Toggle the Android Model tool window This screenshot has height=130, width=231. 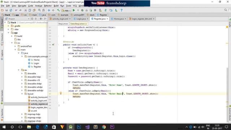(230, 113)
